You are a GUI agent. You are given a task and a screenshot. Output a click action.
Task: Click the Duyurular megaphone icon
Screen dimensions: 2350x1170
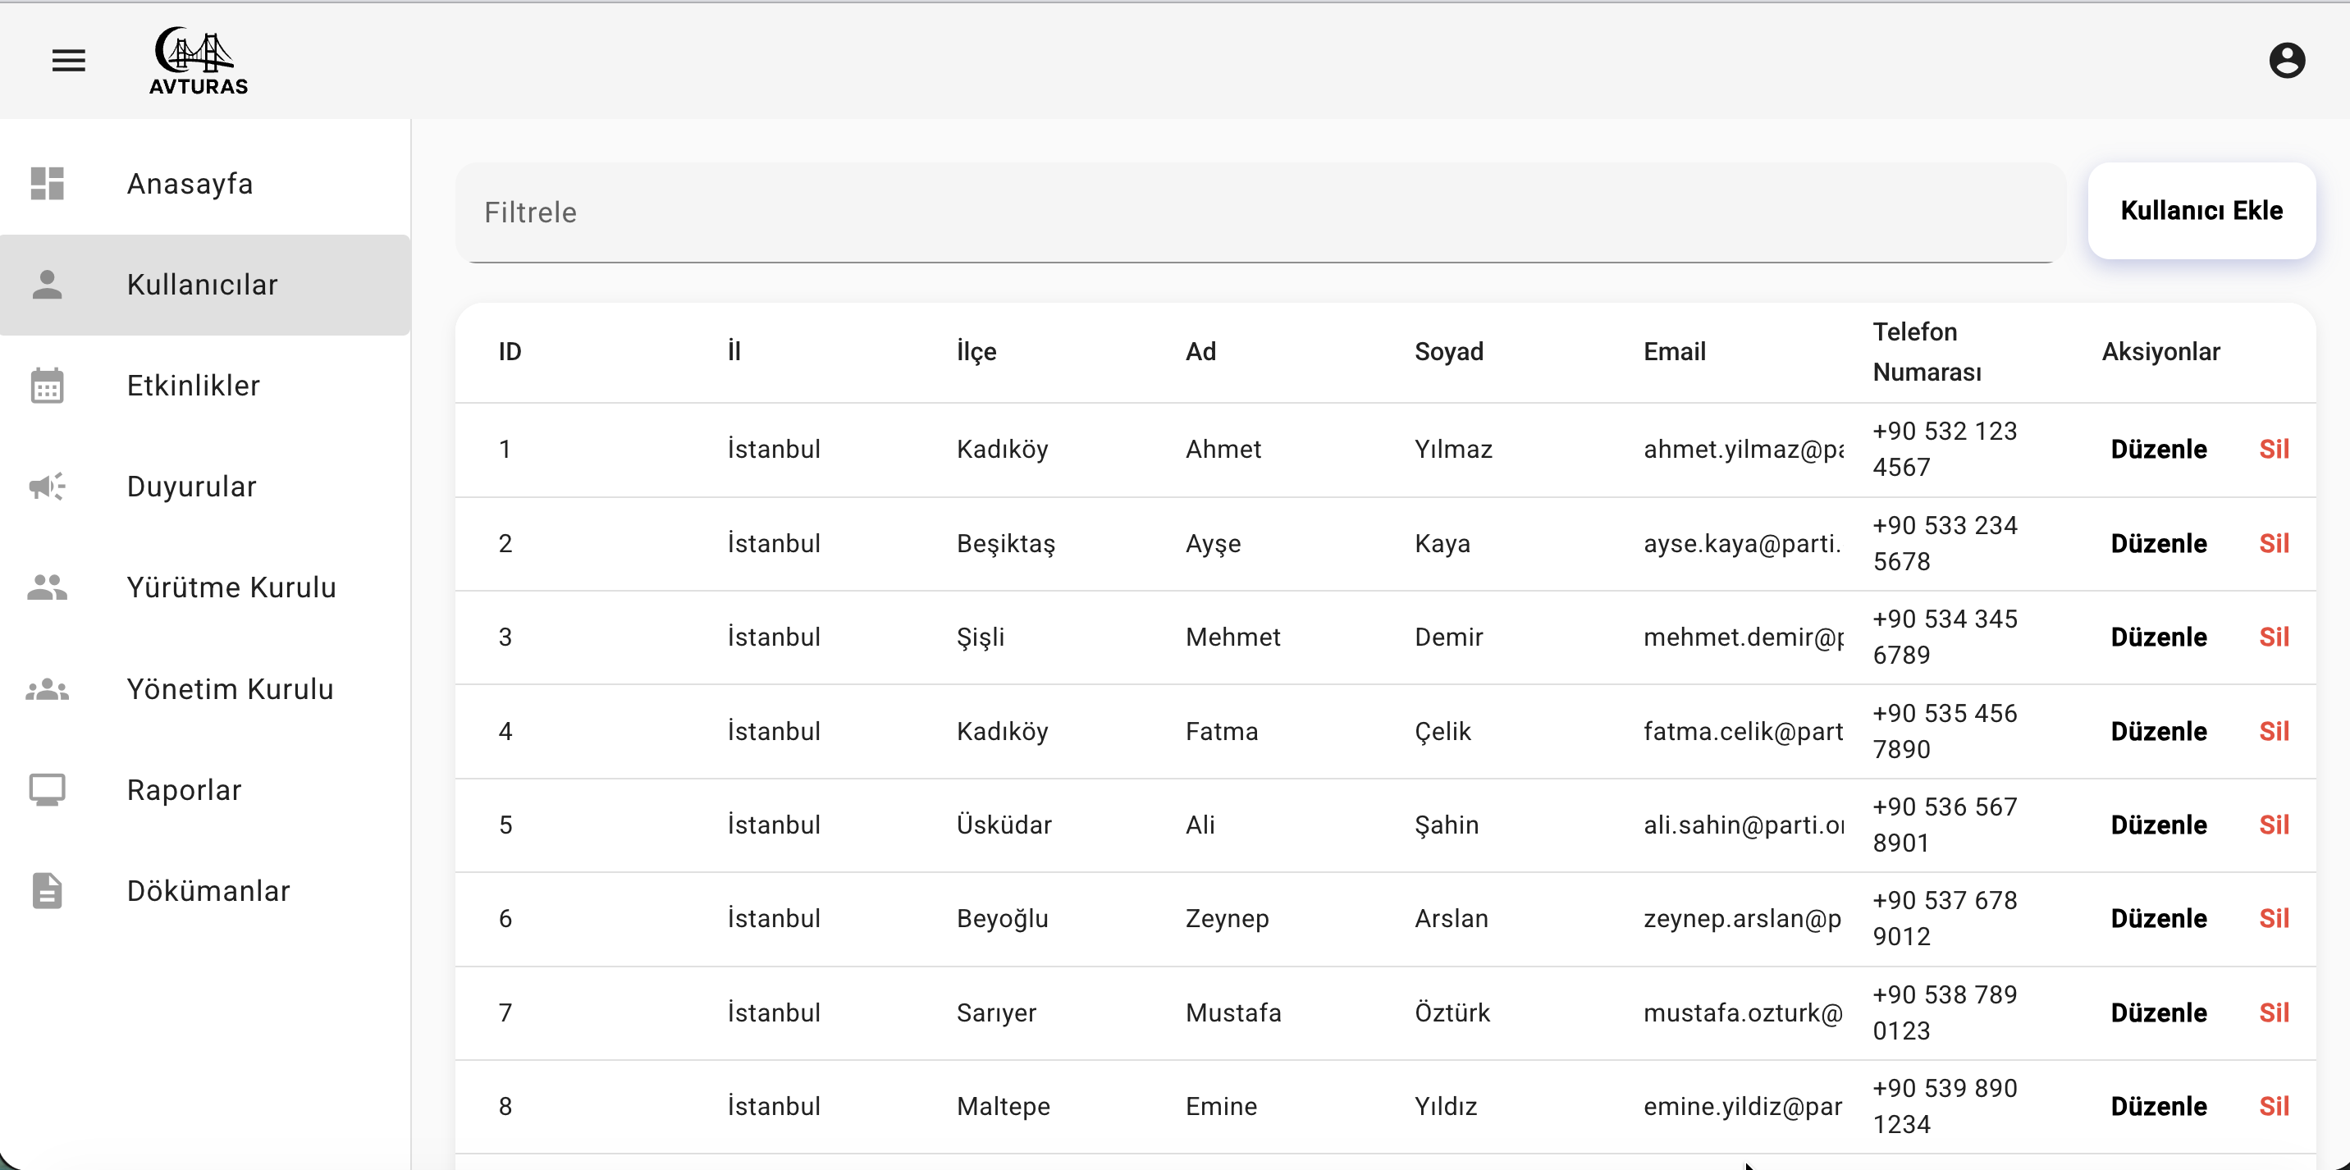pyautogui.click(x=48, y=486)
